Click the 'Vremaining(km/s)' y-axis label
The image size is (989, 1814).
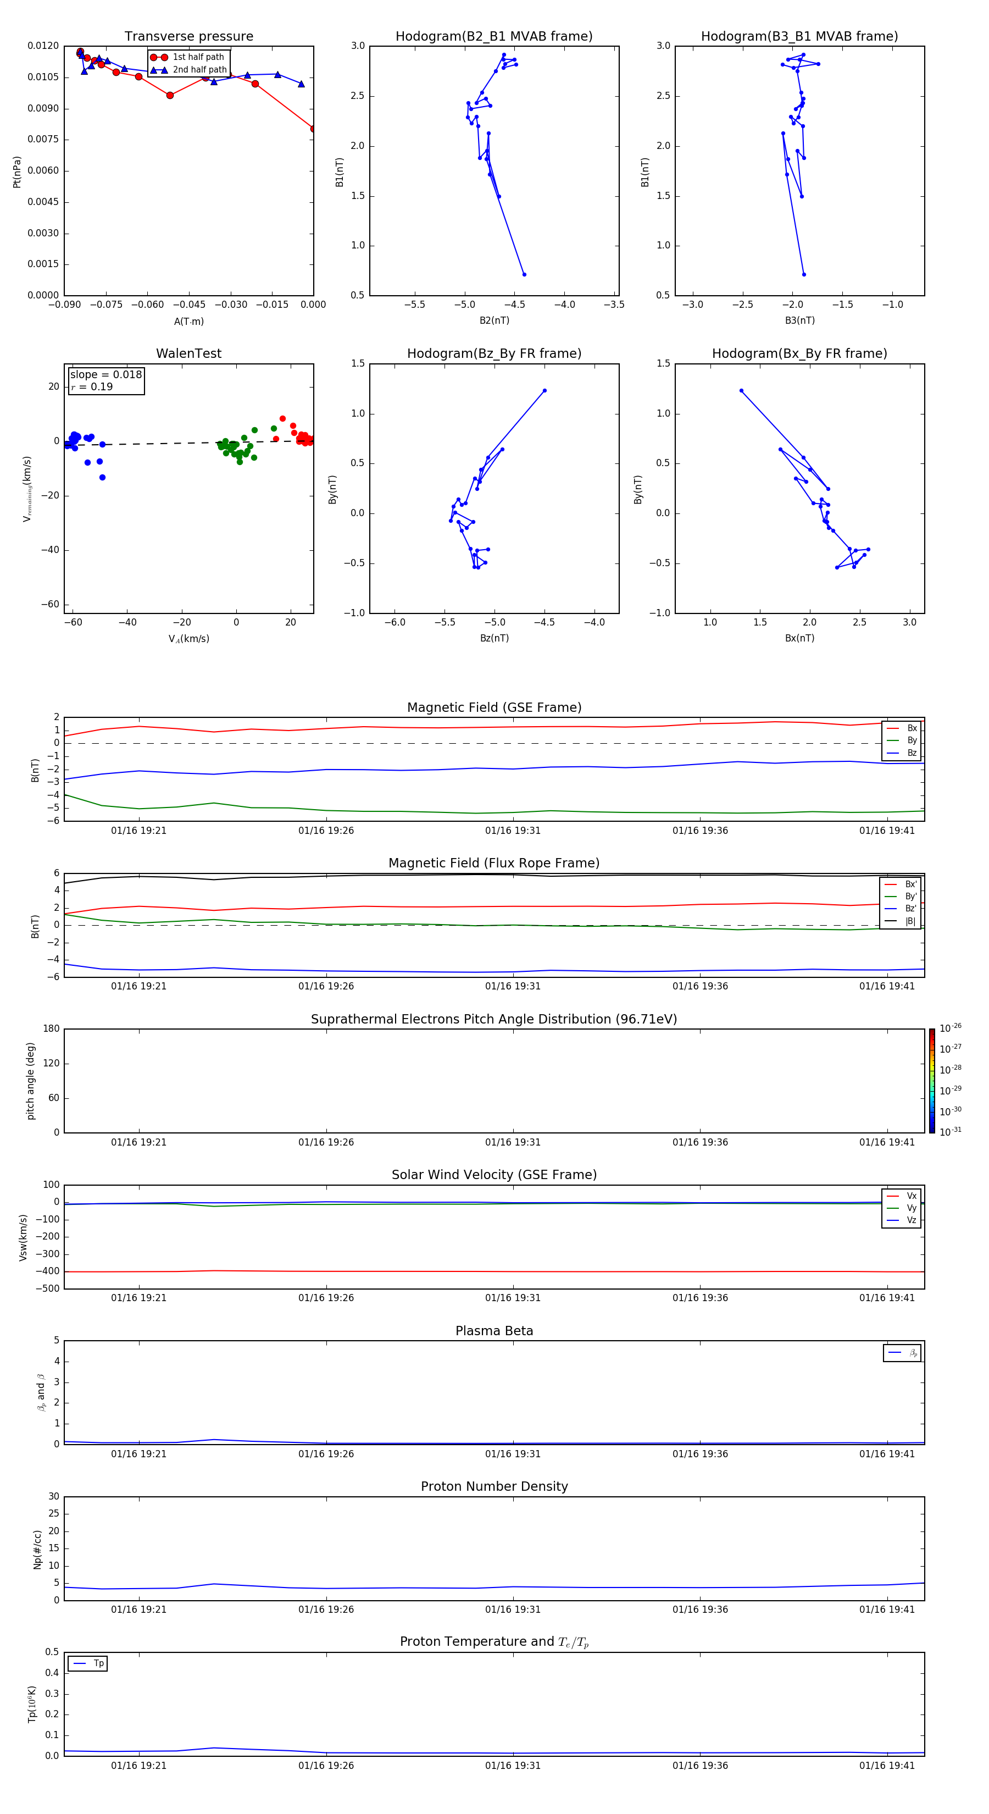coord(27,489)
